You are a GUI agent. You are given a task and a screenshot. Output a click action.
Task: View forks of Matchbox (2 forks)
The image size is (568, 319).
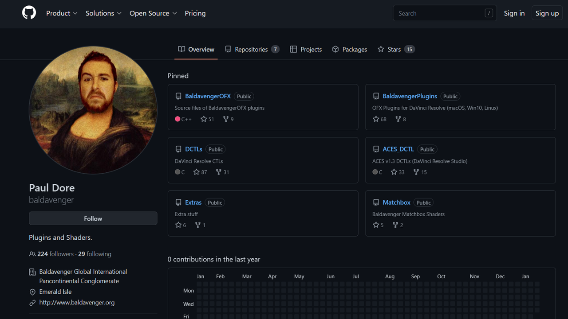pyautogui.click(x=398, y=225)
